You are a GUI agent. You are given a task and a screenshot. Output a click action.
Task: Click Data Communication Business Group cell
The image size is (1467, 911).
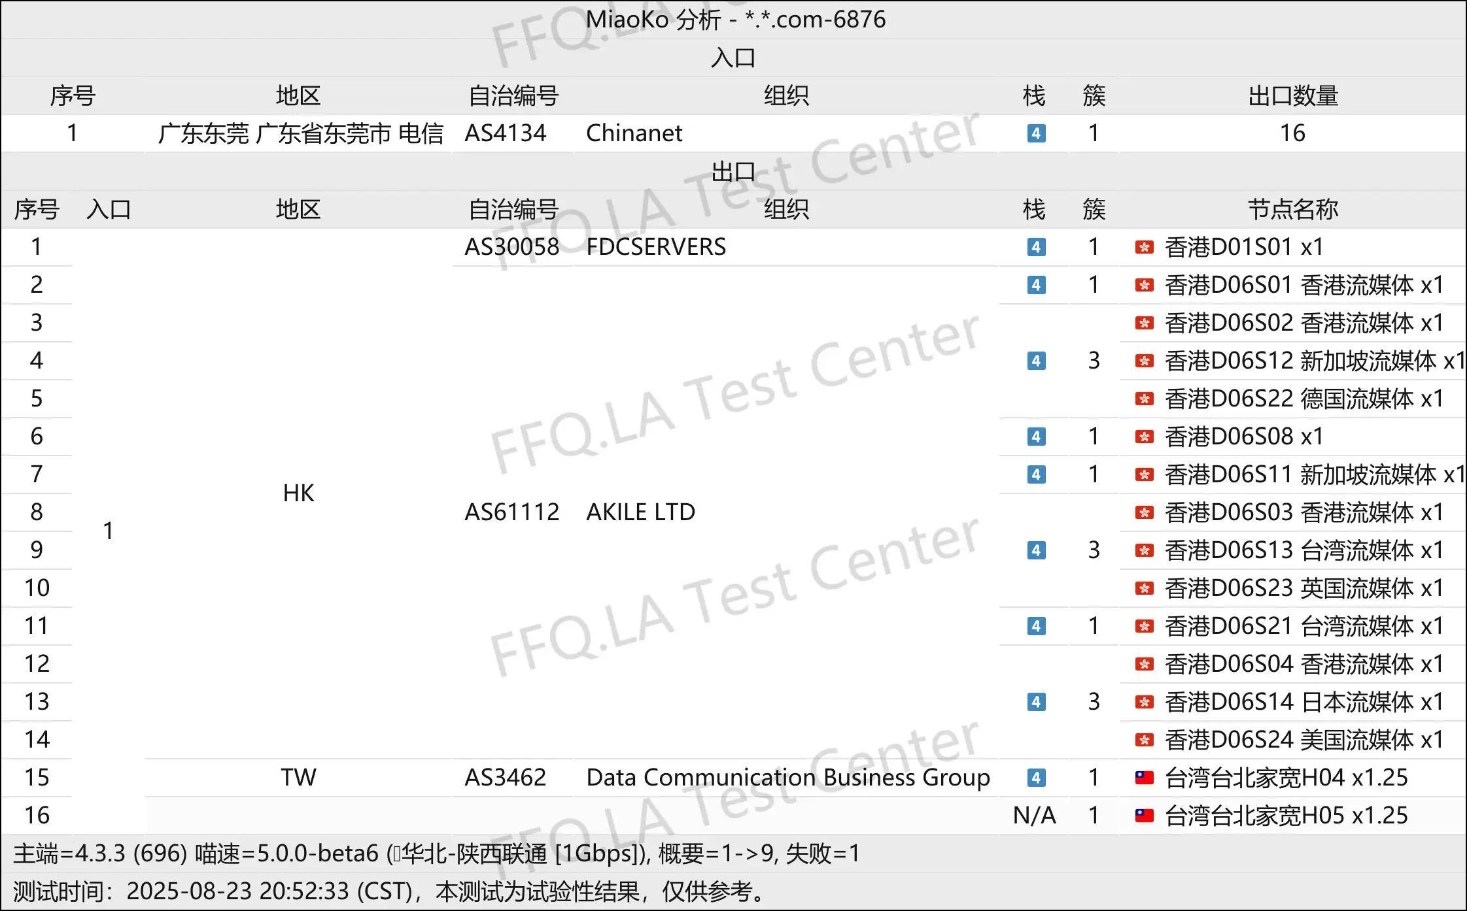(788, 778)
